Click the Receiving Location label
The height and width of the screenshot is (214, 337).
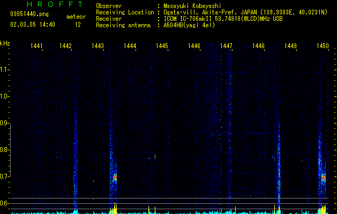tap(125, 12)
